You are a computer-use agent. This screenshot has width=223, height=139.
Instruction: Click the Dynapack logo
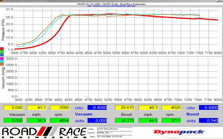point(179,133)
